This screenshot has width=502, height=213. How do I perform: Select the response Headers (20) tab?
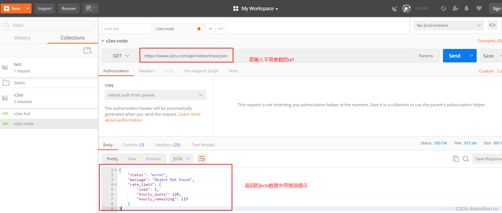pyautogui.click(x=168, y=145)
